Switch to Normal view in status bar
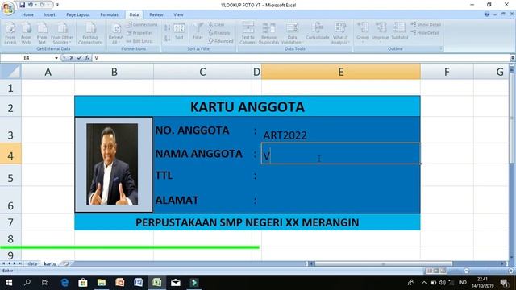The height and width of the screenshot is (290, 516). (429, 271)
